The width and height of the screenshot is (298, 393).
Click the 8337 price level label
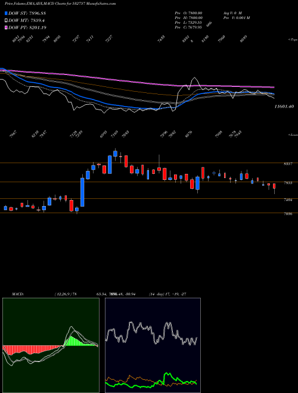[288, 164]
